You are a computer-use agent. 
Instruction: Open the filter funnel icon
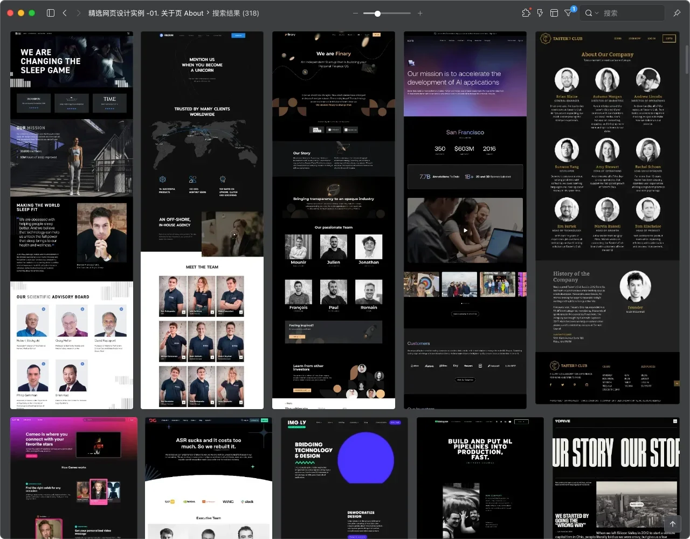point(568,13)
